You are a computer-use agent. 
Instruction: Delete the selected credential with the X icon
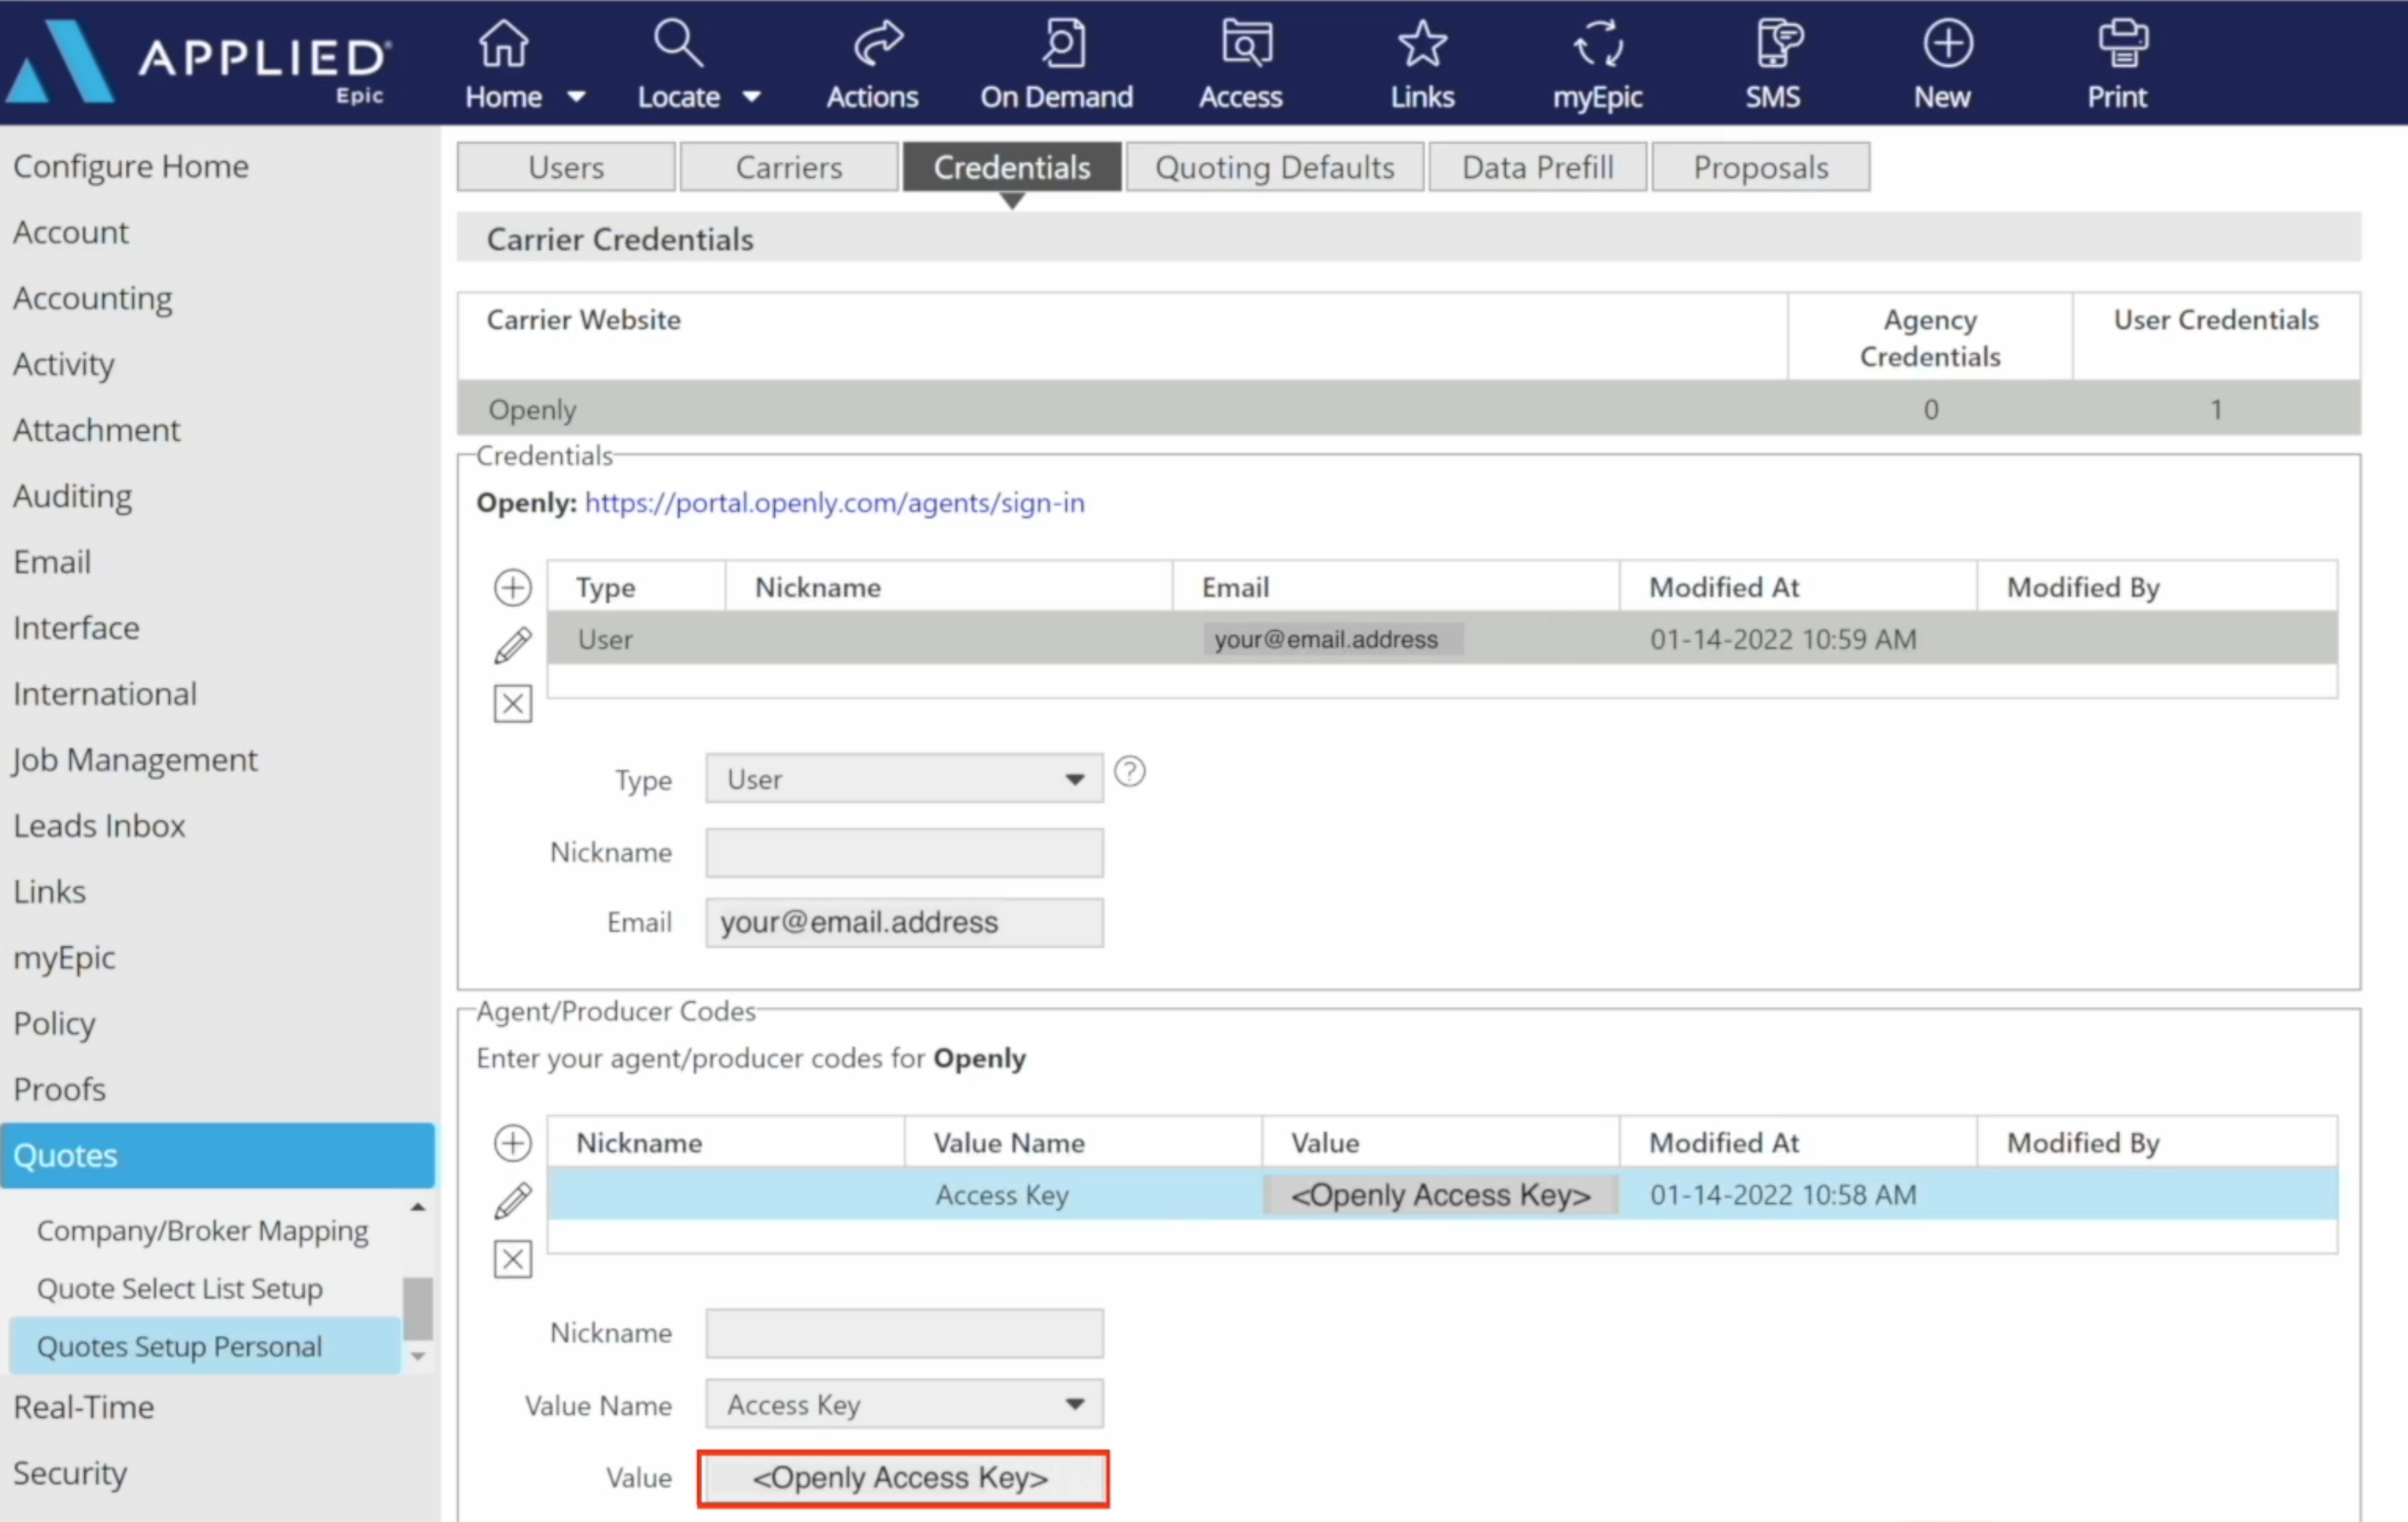click(x=513, y=704)
